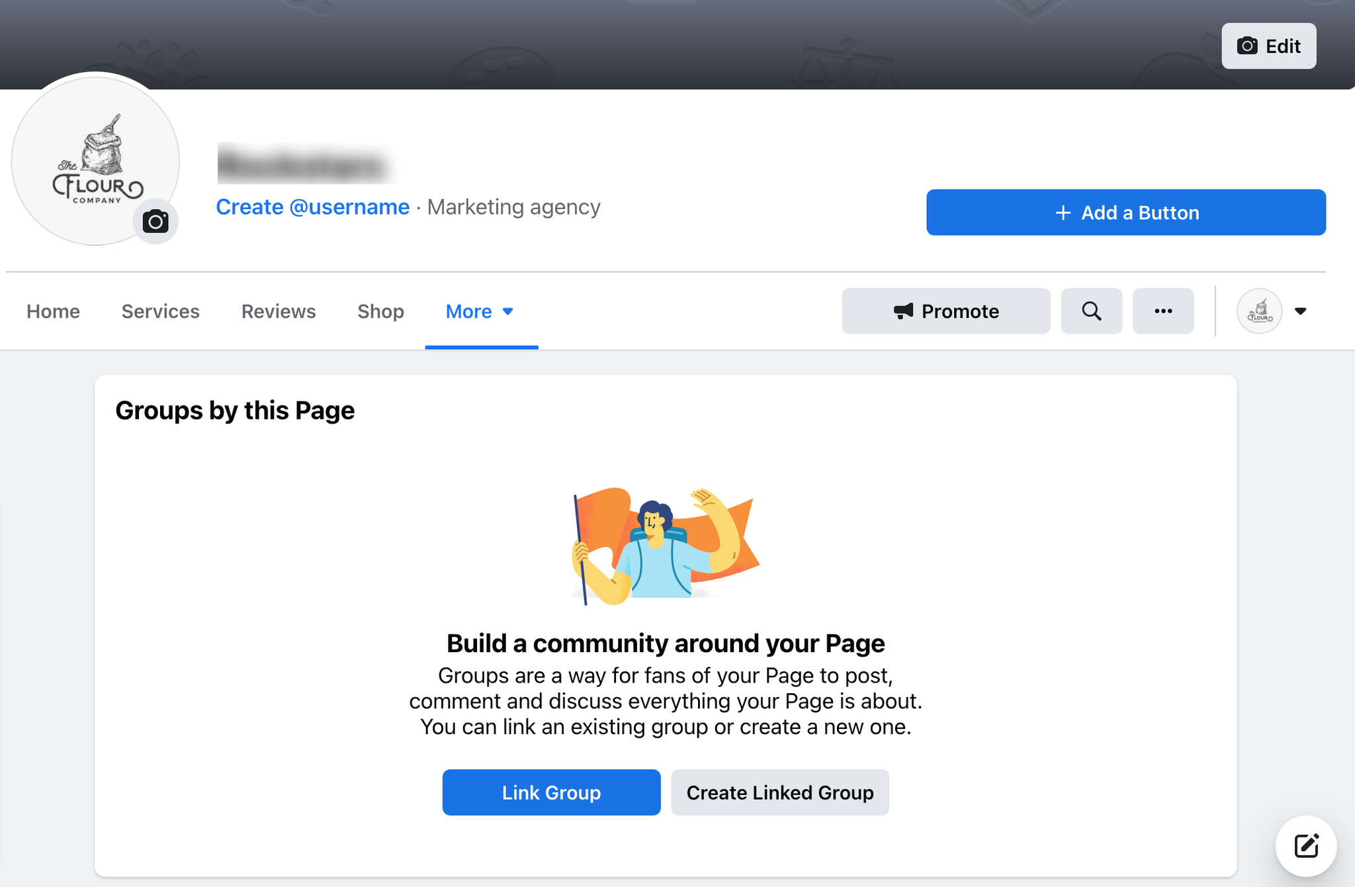Click Create @username link
The height and width of the screenshot is (887, 1355).
[x=312, y=207]
